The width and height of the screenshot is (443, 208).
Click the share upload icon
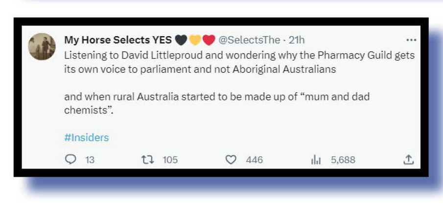coord(409,160)
